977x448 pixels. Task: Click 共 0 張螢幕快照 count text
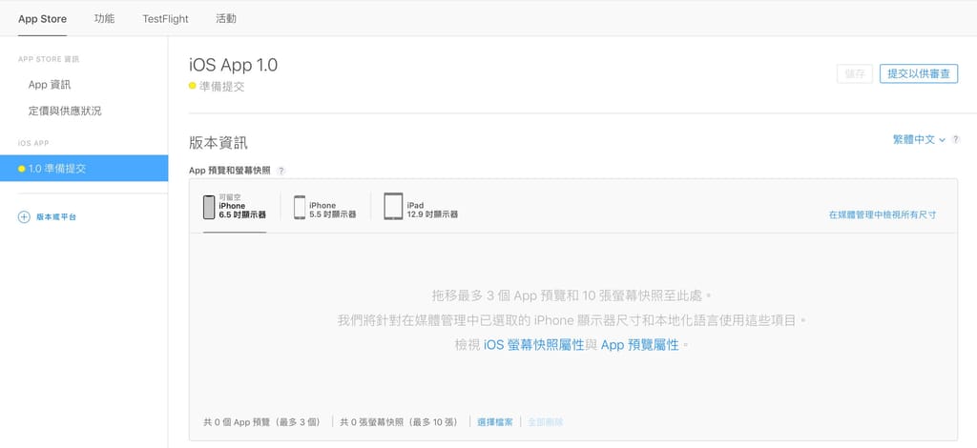click(399, 422)
